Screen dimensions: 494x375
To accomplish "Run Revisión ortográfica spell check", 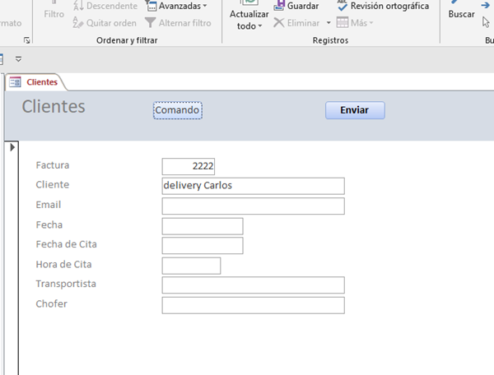I will point(383,6).
